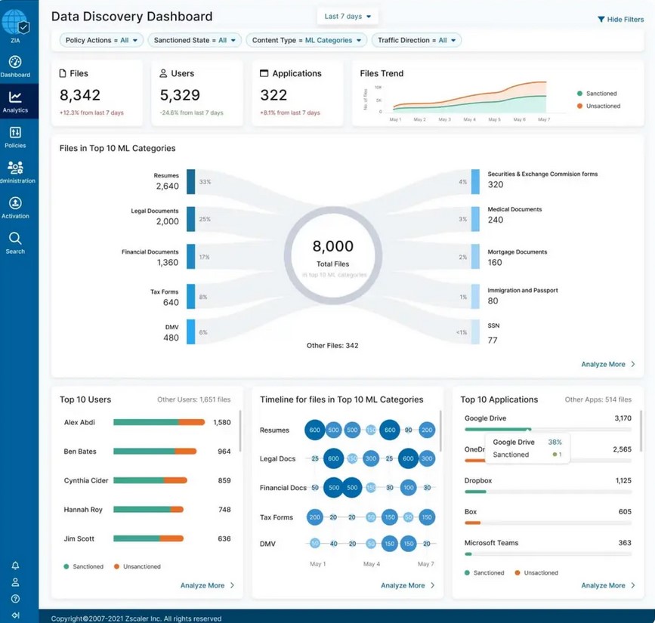The width and height of the screenshot is (655, 623).
Task: Click the Users person icon
Action: click(163, 73)
